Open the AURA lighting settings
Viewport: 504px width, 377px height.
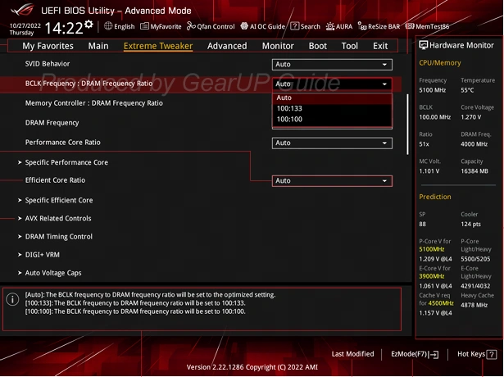(339, 26)
